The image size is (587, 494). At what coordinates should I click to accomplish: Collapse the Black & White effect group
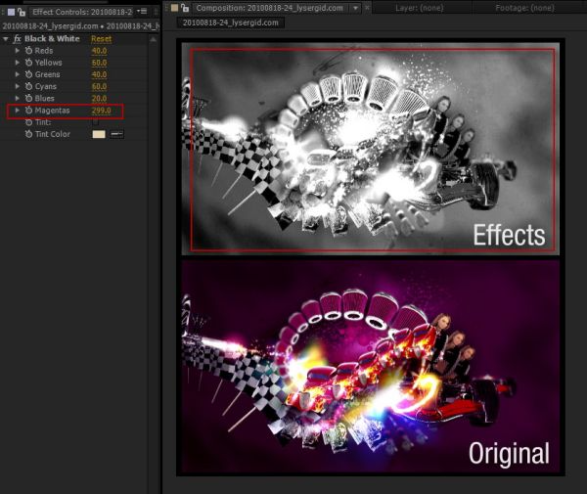(6, 39)
